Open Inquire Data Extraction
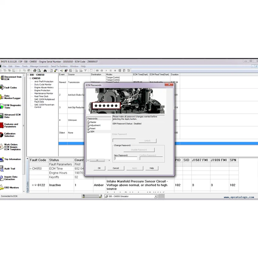Viewport: 258px width, 258px height. (x=9, y=178)
